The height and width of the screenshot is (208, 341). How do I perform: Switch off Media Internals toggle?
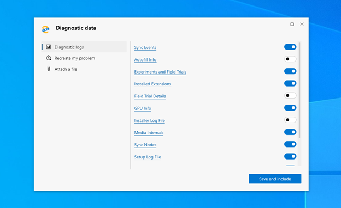(290, 132)
